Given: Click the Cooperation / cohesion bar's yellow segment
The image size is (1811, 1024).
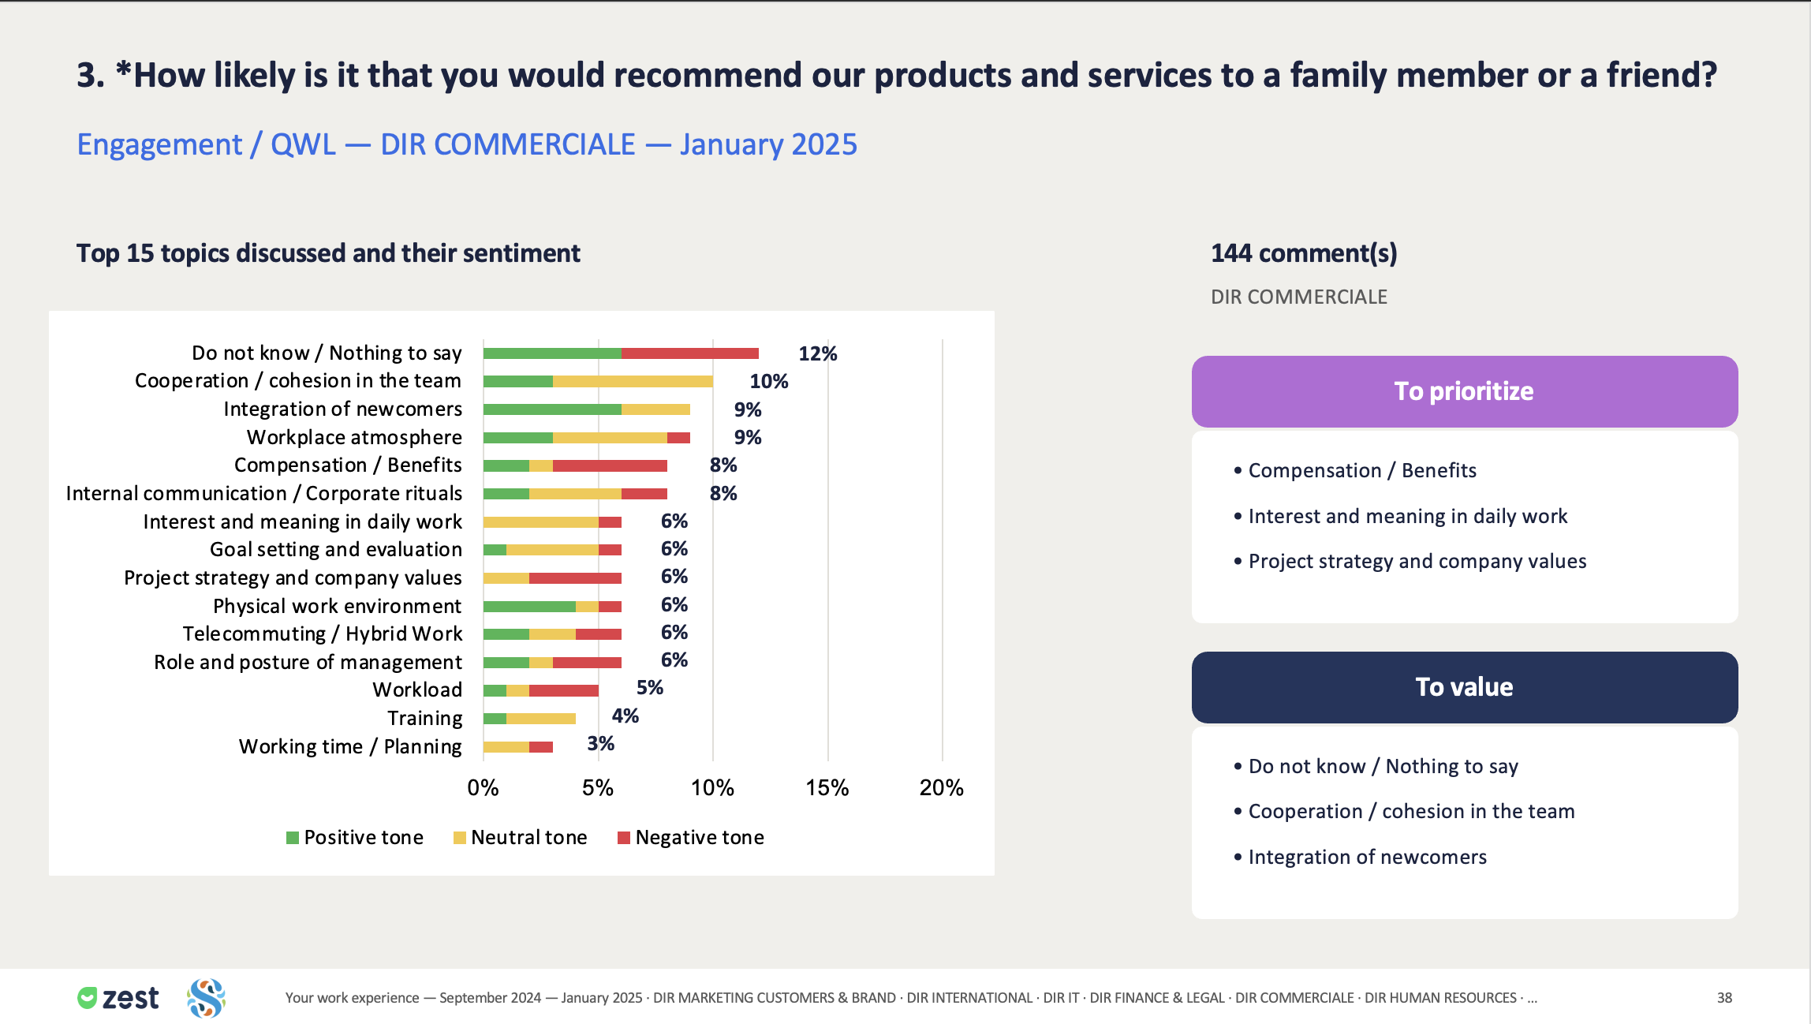Looking at the screenshot, I should coord(633,381).
